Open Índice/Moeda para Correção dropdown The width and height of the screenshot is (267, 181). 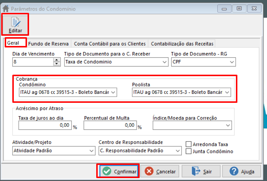228,125
